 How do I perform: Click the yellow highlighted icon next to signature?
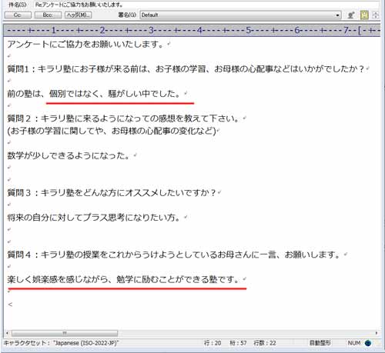[364, 15]
